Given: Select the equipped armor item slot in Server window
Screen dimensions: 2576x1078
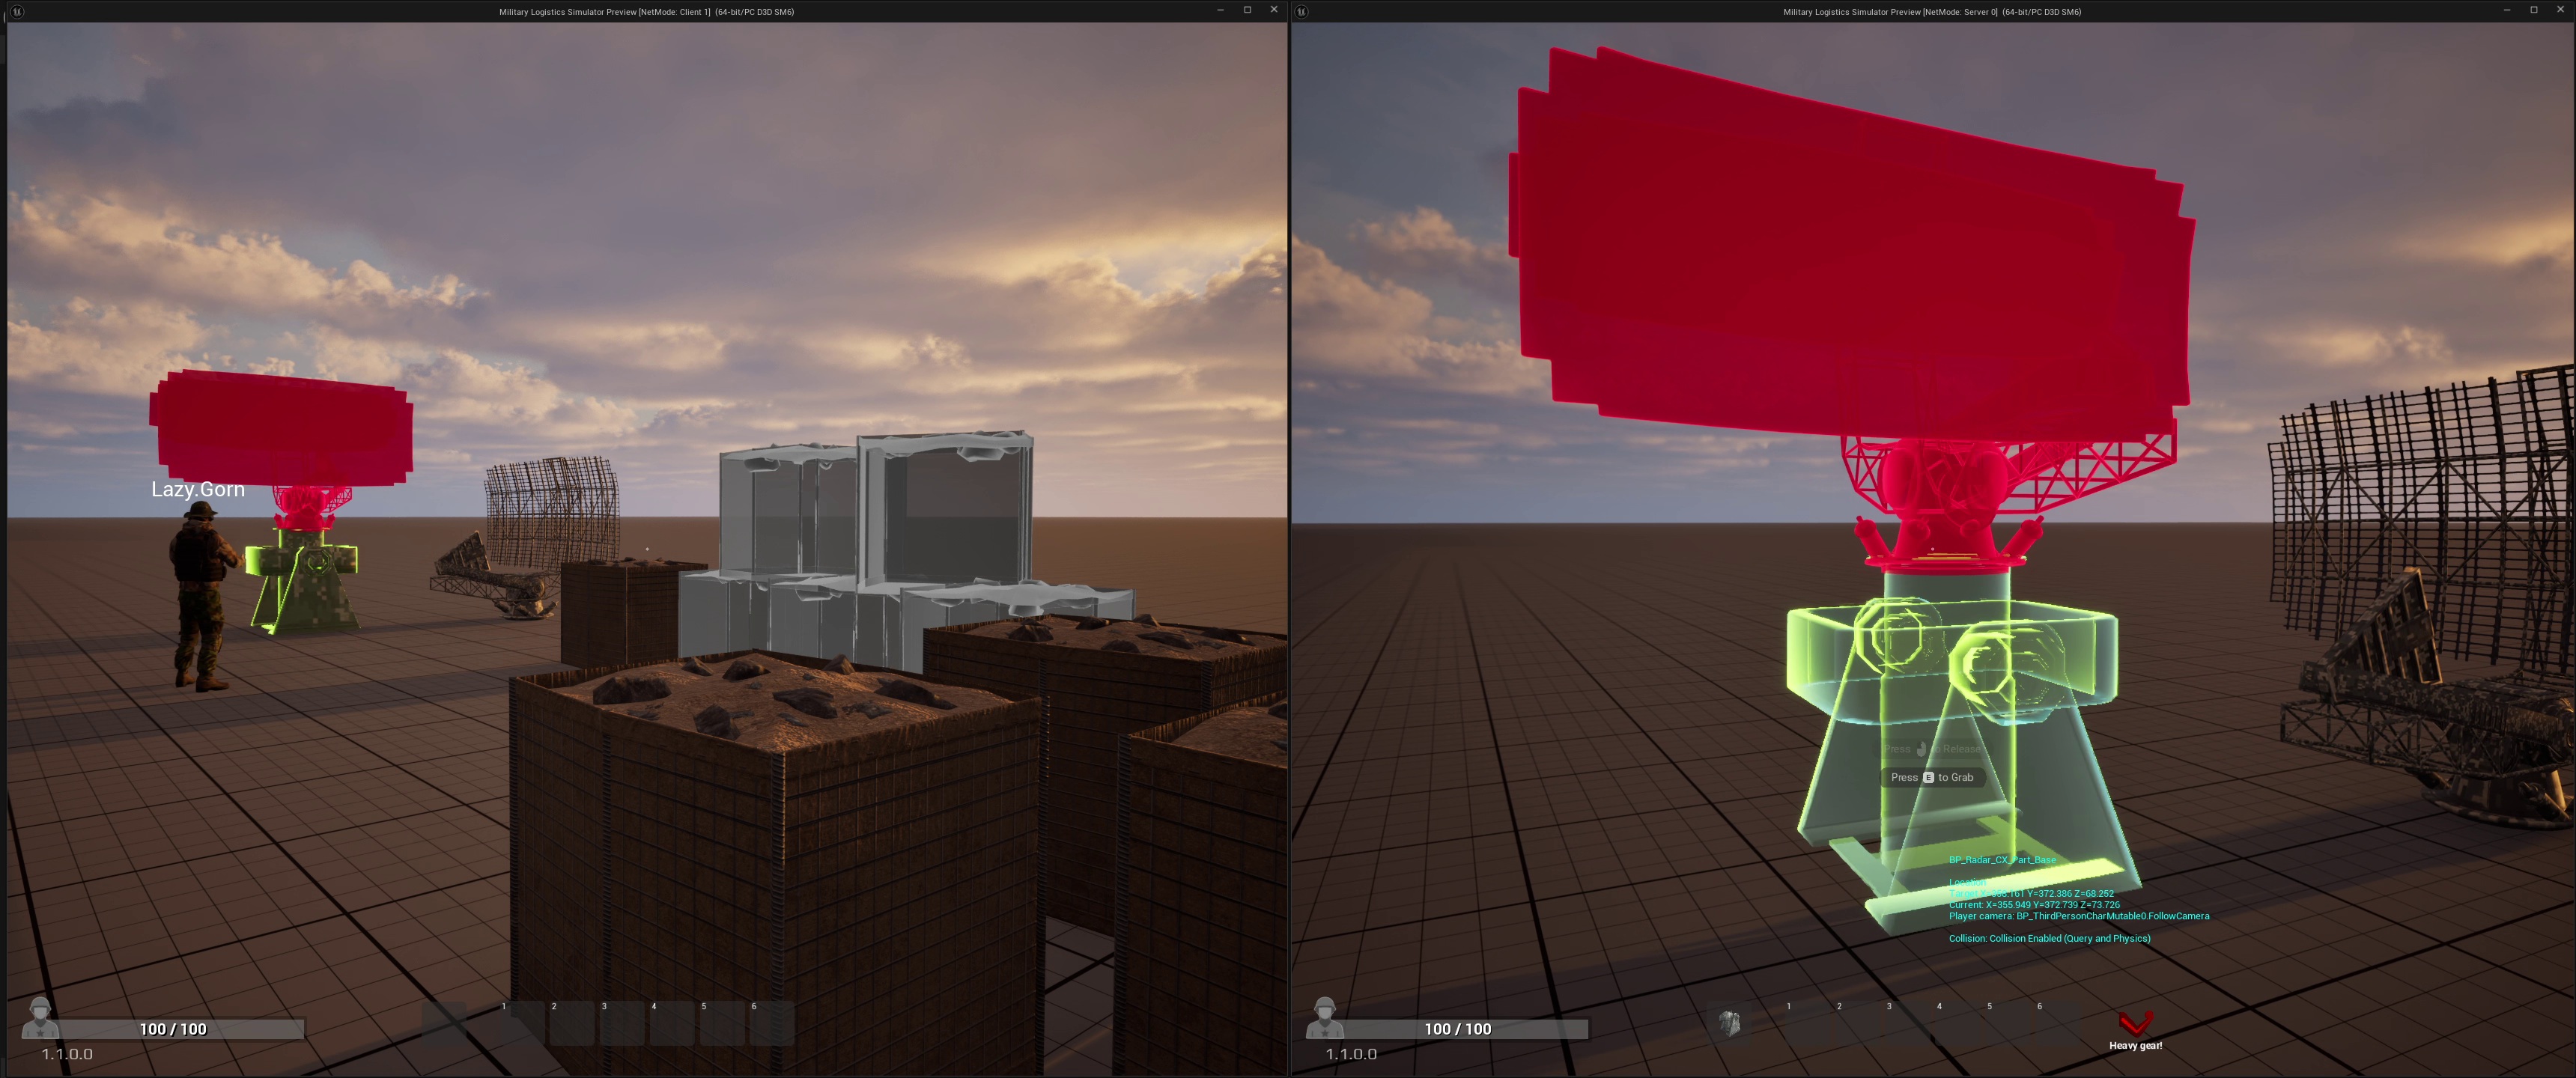Looking at the screenshot, I should [1729, 1023].
